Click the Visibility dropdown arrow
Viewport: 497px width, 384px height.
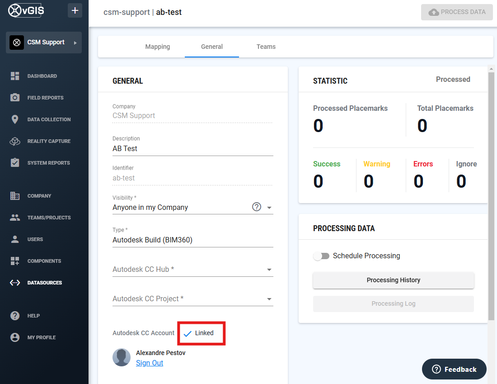[x=269, y=208]
